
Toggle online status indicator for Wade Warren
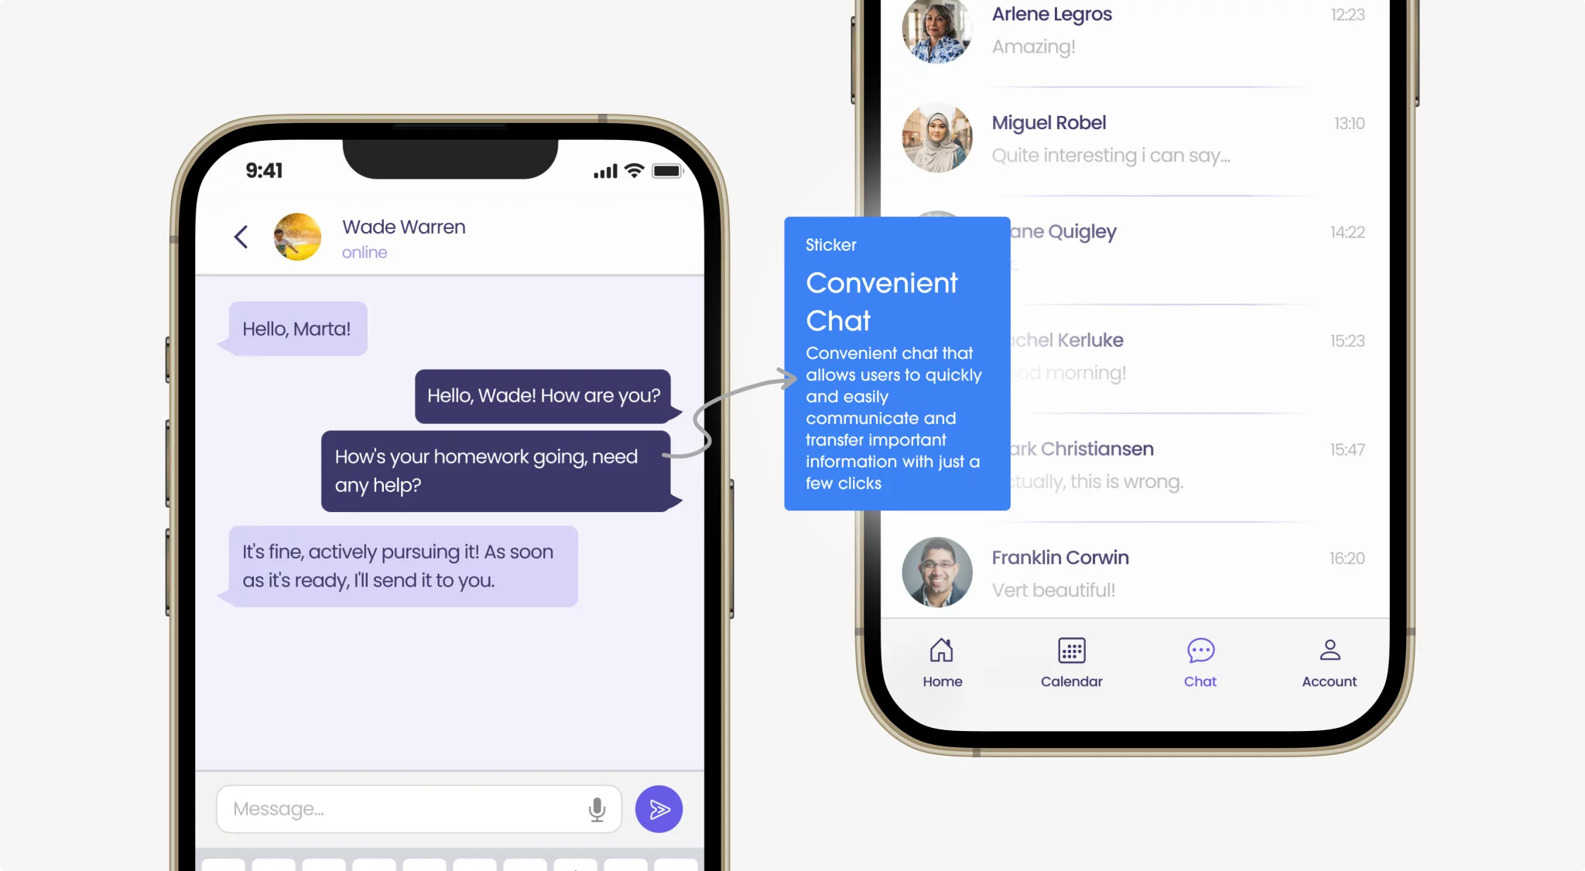coord(364,251)
